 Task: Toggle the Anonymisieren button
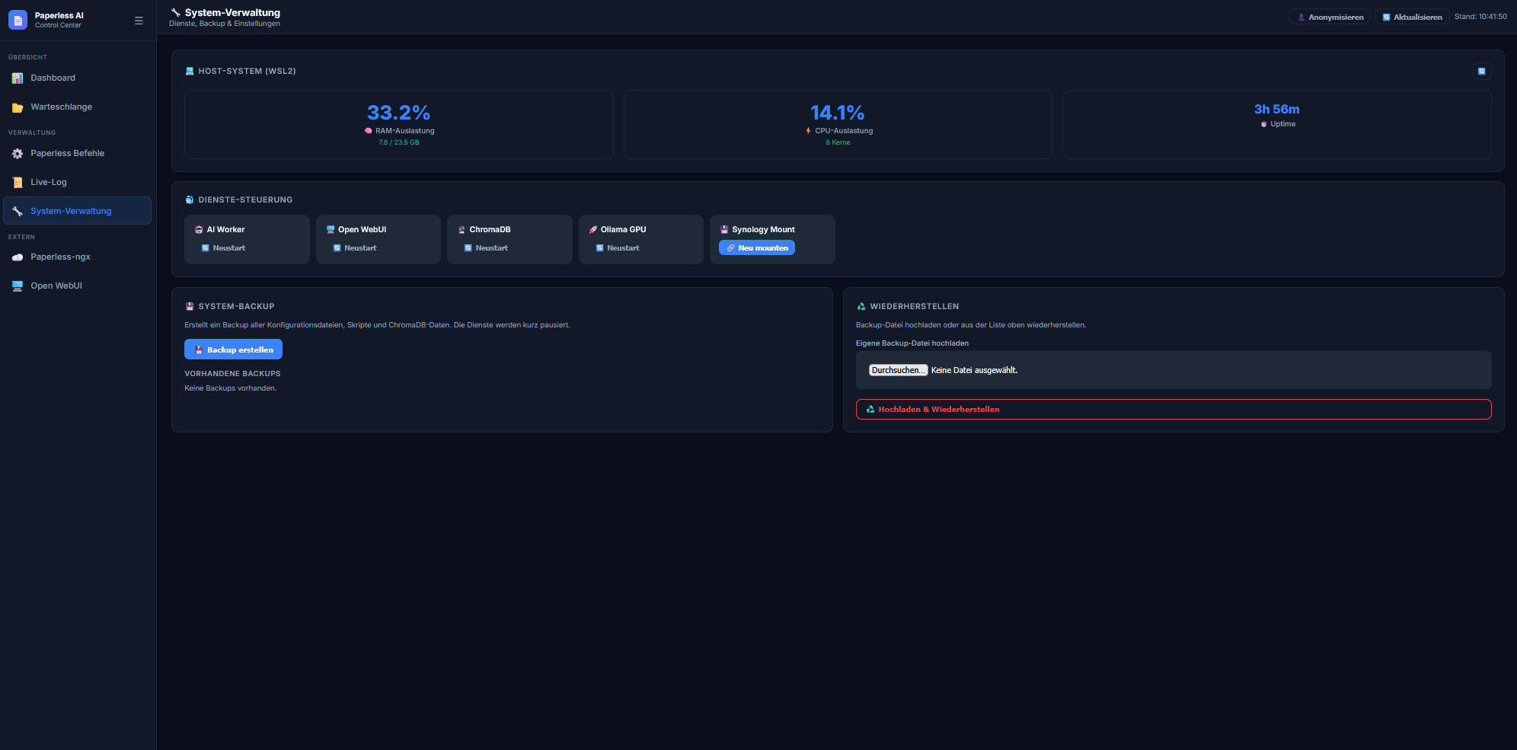pos(1329,17)
